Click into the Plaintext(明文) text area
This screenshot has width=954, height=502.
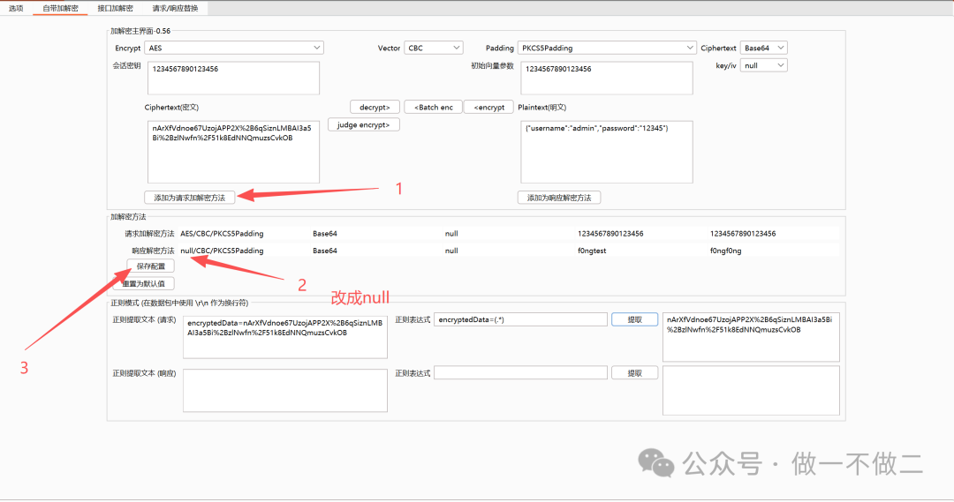pos(606,152)
